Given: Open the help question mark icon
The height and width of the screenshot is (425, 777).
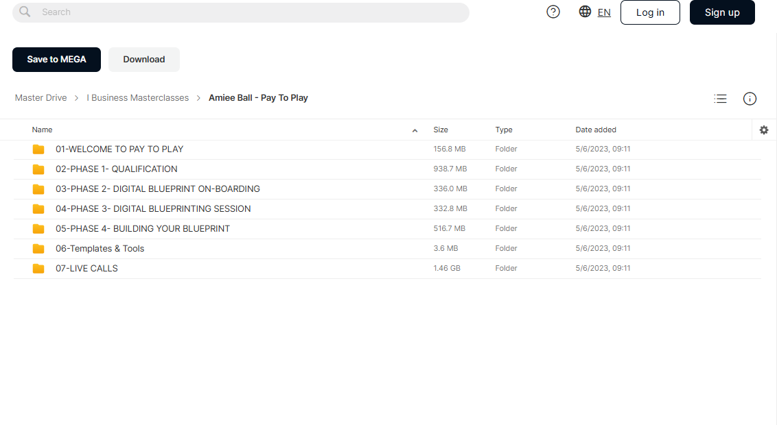Looking at the screenshot, I should 553,12.
